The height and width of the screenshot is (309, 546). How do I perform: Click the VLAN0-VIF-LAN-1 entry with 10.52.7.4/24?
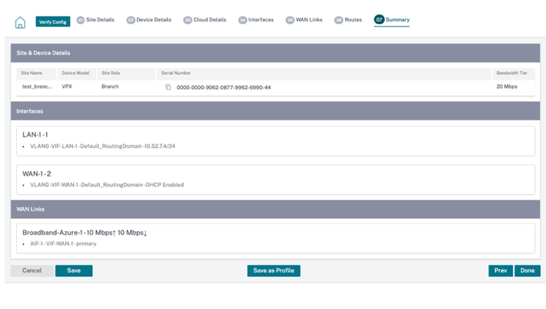click(x=102, y=146)
